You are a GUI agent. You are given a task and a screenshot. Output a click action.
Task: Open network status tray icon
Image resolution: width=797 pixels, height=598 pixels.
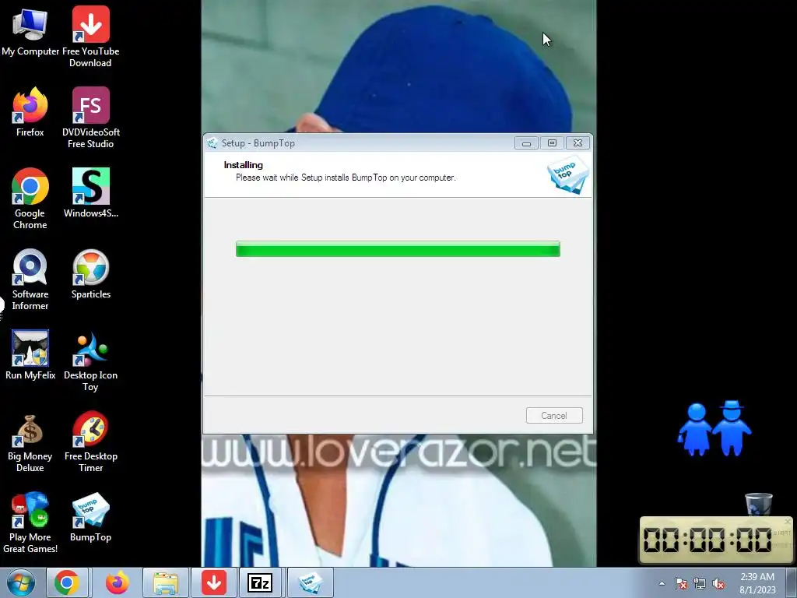(x=700, y=583)
